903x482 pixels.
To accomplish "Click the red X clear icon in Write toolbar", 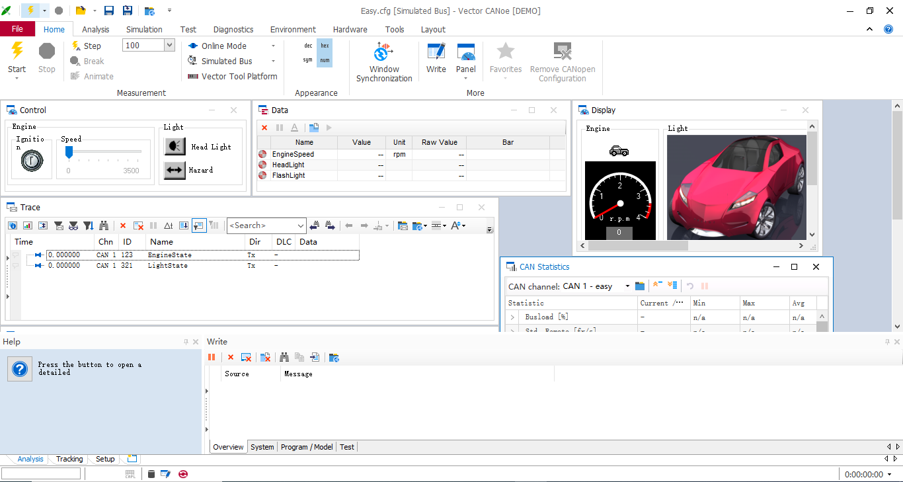I will click(x=231, y=357).
